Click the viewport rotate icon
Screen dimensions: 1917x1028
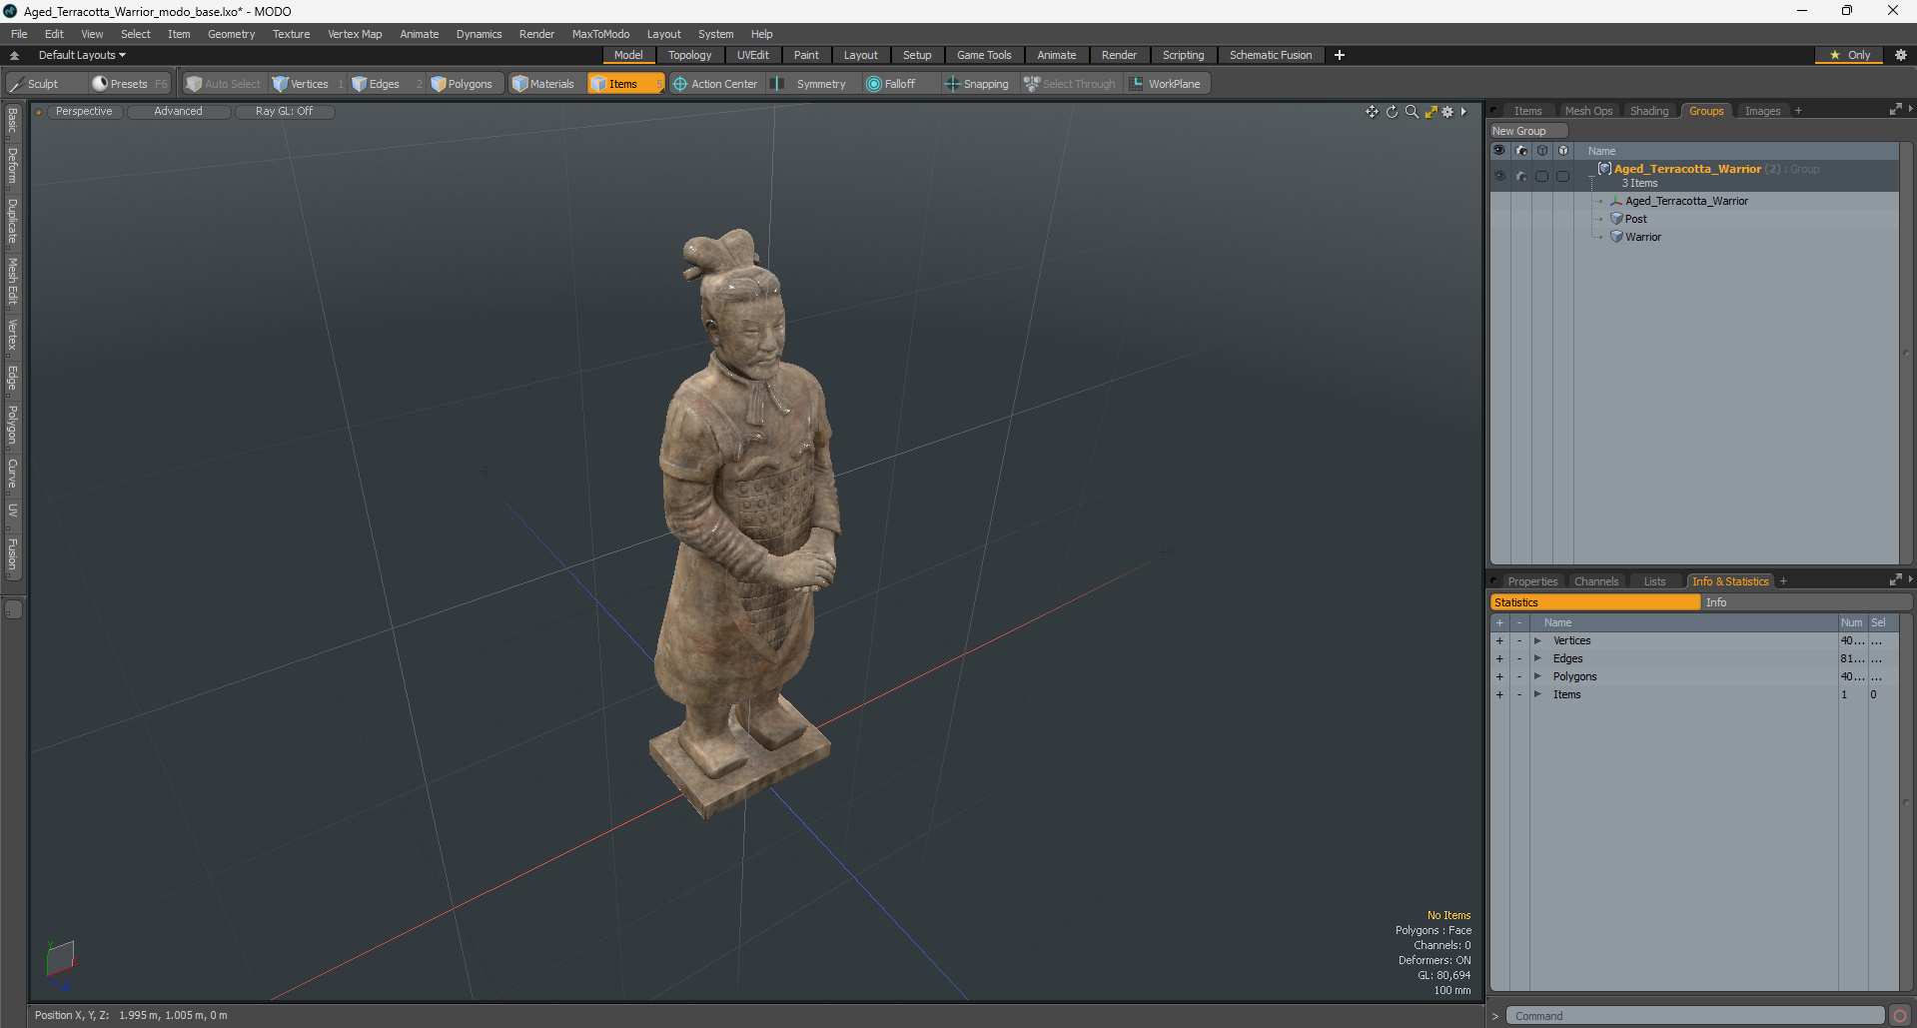tap(1392, 112)
